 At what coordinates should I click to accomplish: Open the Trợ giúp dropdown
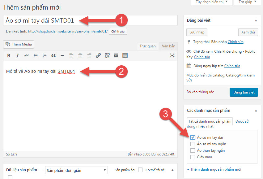248,2
